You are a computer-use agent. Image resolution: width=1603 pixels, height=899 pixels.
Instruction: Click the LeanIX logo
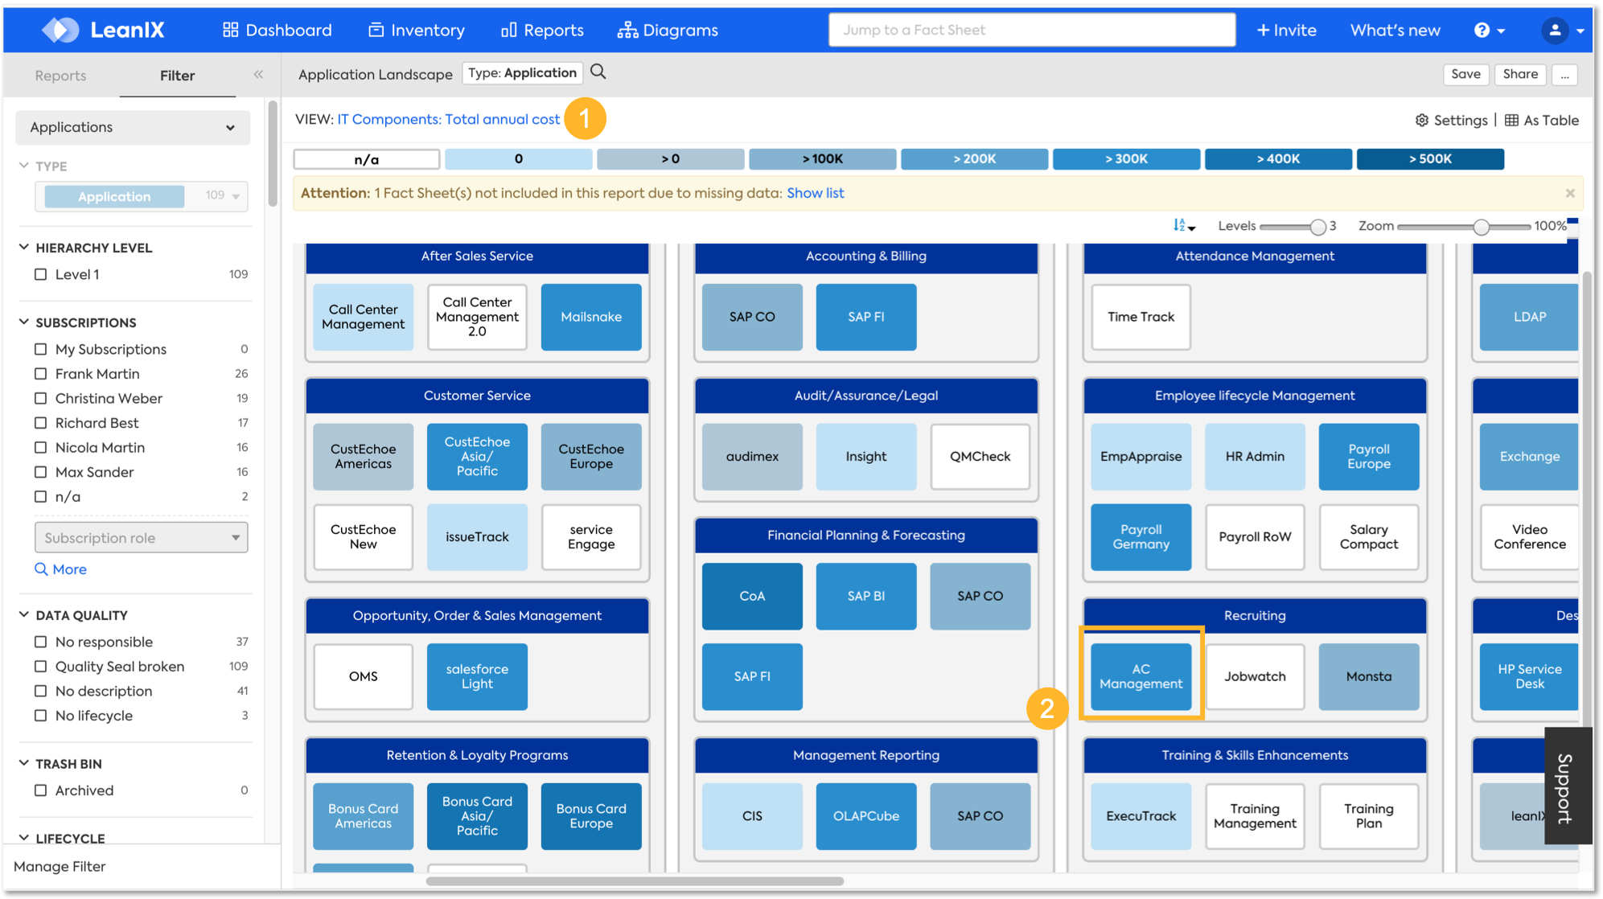103,31
